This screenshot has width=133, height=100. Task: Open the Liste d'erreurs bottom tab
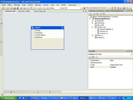pyautogui.click(x=43, y=92)
